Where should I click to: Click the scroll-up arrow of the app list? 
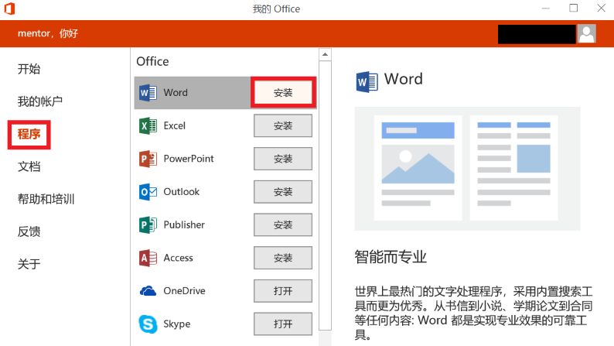[325, 54]
